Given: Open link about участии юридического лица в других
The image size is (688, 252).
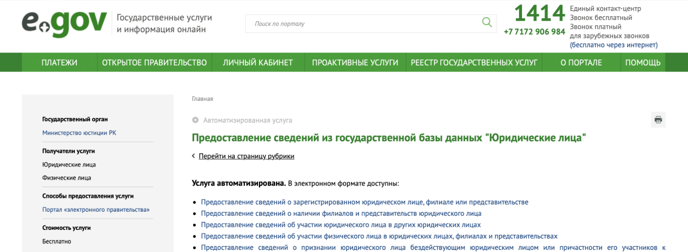Looking at the screenshot, I should (341, 225).
